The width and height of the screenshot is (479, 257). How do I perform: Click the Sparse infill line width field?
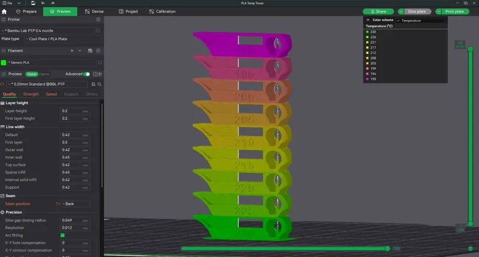[x=75, y=173]
